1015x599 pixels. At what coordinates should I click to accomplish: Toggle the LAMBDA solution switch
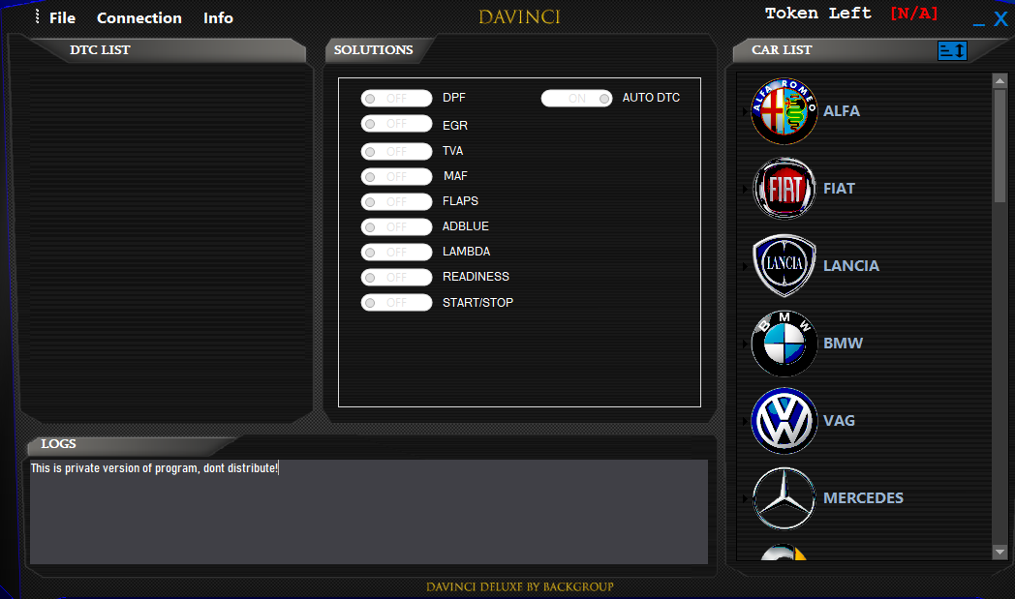pyautogui.click(x=396, y=253)
